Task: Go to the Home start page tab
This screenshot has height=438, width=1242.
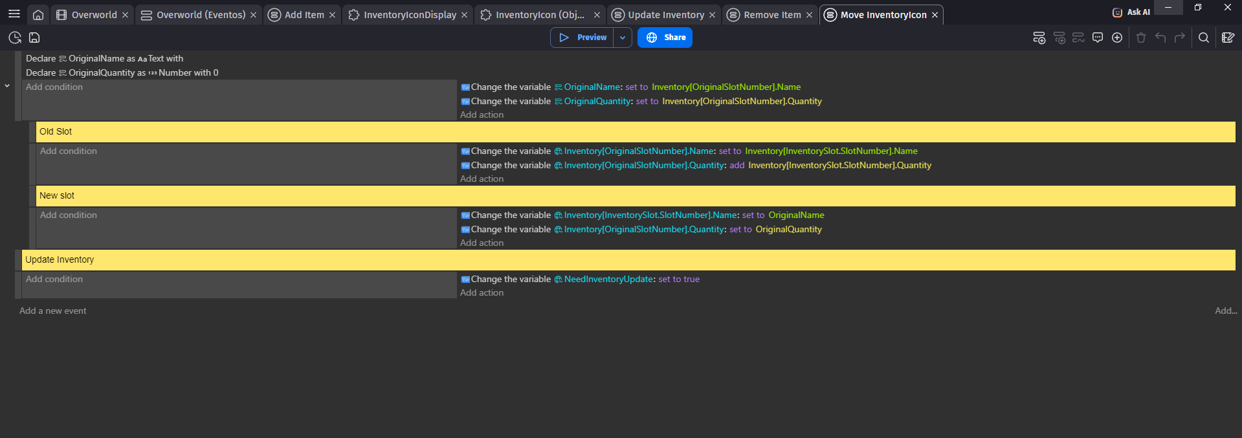Action: coord(38,15)
